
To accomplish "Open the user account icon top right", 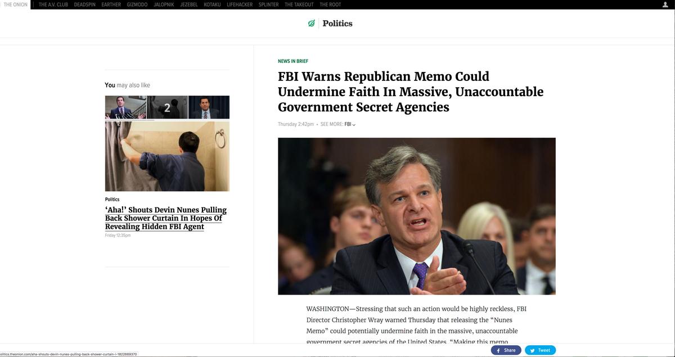I will 664,4.
